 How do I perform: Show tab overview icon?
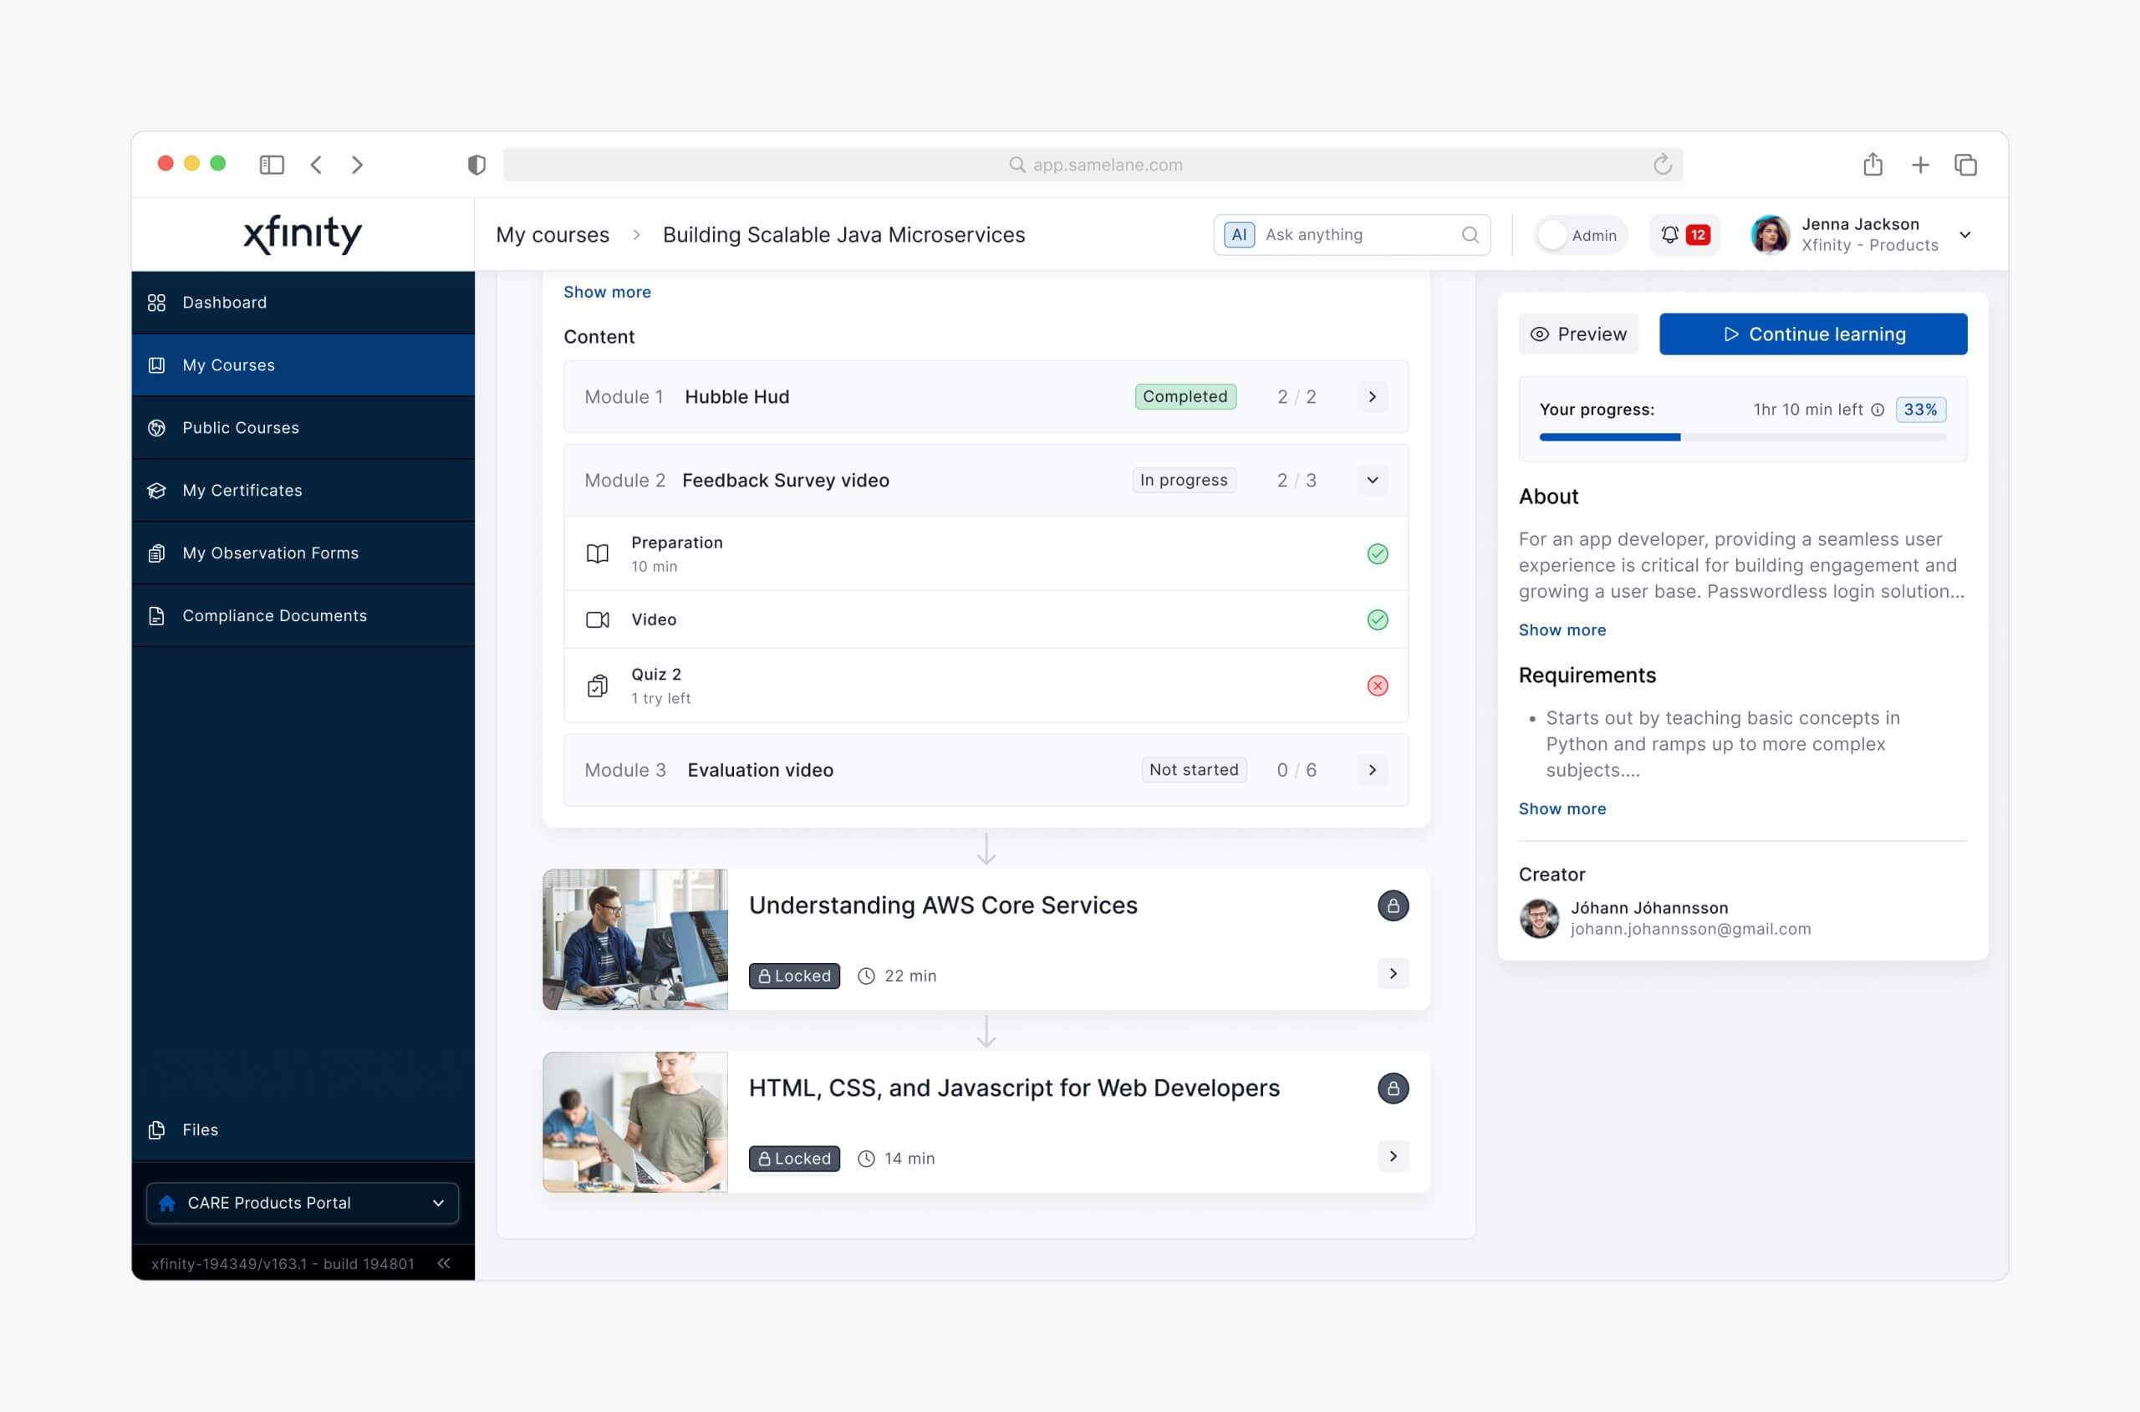(x=1965, y=165)
